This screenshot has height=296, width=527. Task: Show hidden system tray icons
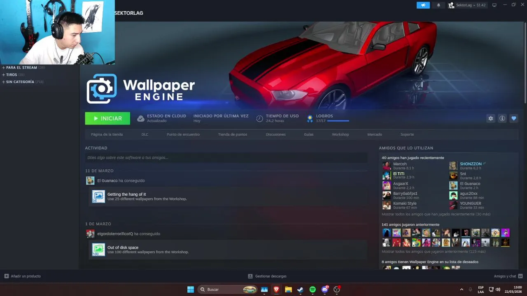[461, 289]
